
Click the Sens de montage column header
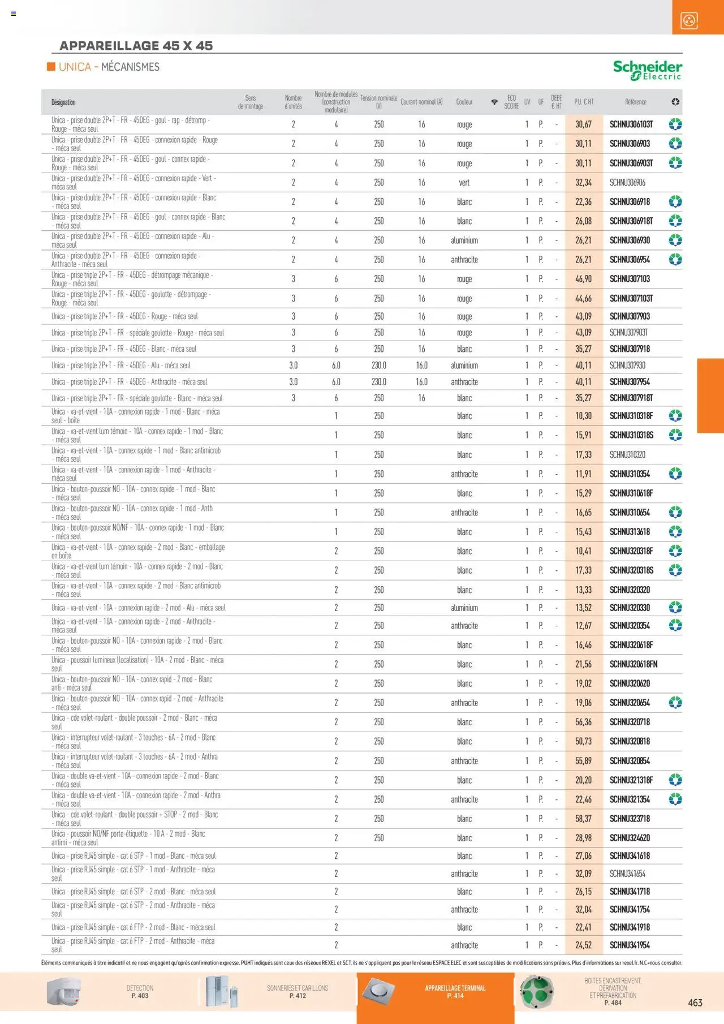coord(251,102)
